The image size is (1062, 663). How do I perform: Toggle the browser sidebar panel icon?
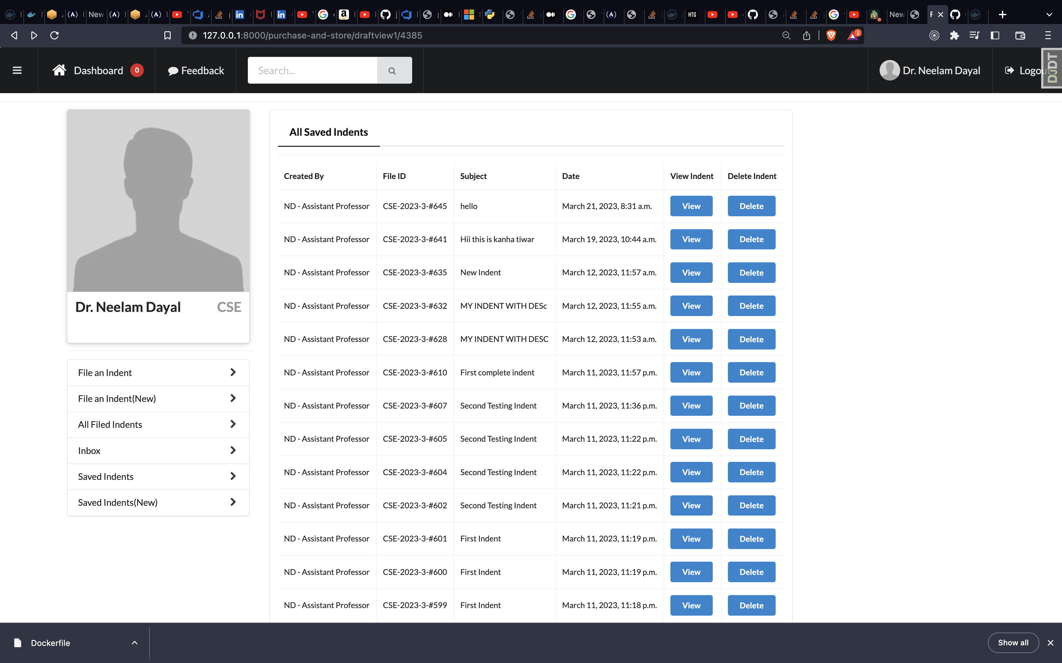click(x=995, y=35)
